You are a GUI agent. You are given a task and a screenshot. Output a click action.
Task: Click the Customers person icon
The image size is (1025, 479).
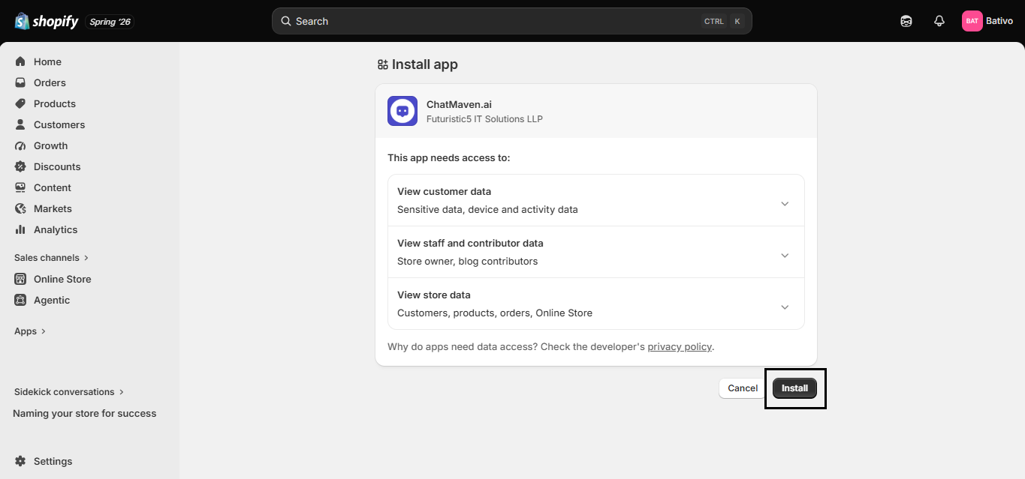tap(20, 124)
